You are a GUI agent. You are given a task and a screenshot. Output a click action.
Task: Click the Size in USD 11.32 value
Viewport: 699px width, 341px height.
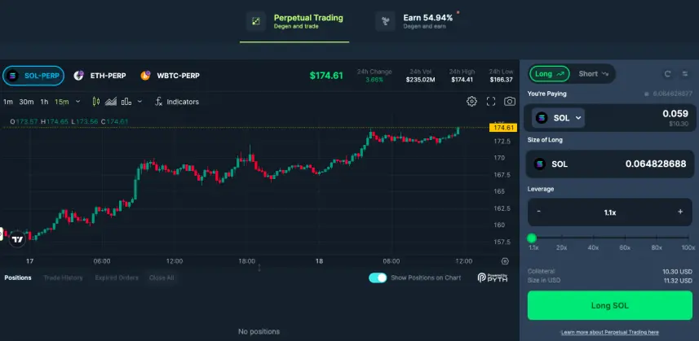pos(677,281)
